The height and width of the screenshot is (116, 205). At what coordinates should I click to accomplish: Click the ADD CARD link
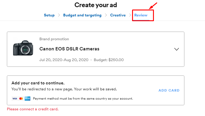point(169,90)
